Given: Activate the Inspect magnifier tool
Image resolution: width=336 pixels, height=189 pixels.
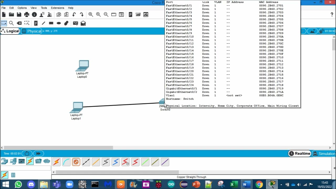Looking at the screenshot, I should pos(12,23).
